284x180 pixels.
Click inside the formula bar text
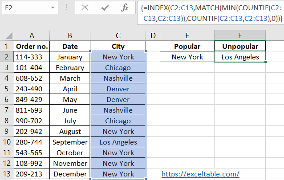pos(209,13)
